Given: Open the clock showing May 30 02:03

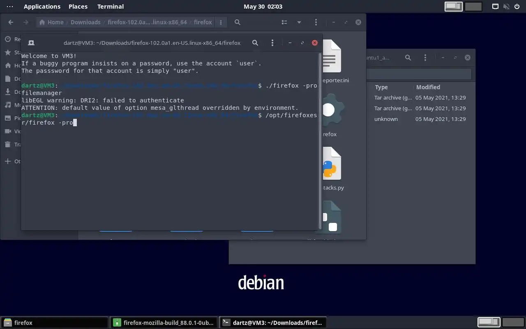Looking at the screenshot, I should click(263, 7).
